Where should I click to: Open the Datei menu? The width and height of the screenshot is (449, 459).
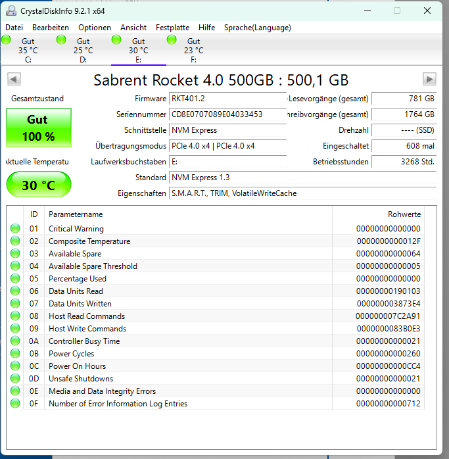14,28
